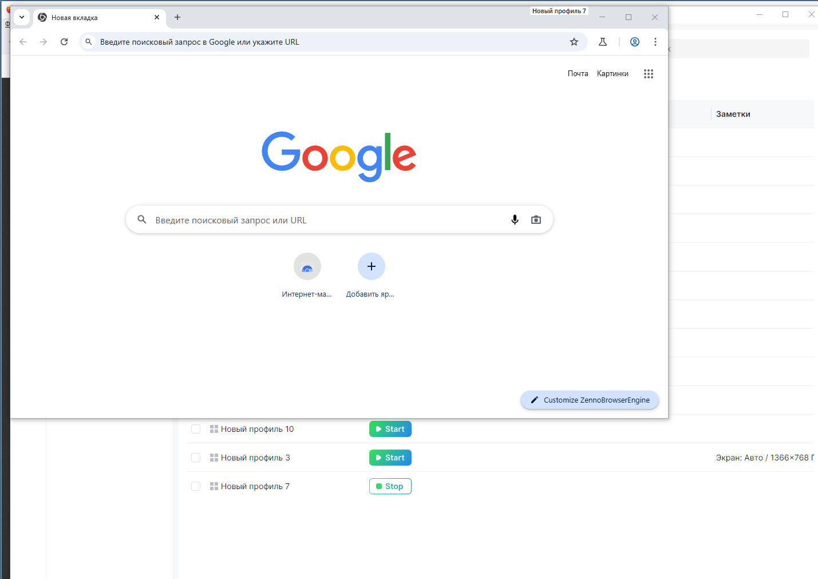This screenshot has height=579, width=818.
Task: Start Новый профиль 3
Action: click(x=390, y=458)
